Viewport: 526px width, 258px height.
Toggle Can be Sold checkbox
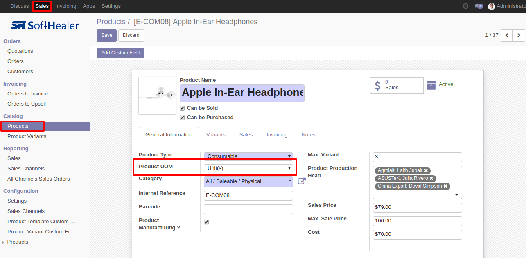click(182, 108)
